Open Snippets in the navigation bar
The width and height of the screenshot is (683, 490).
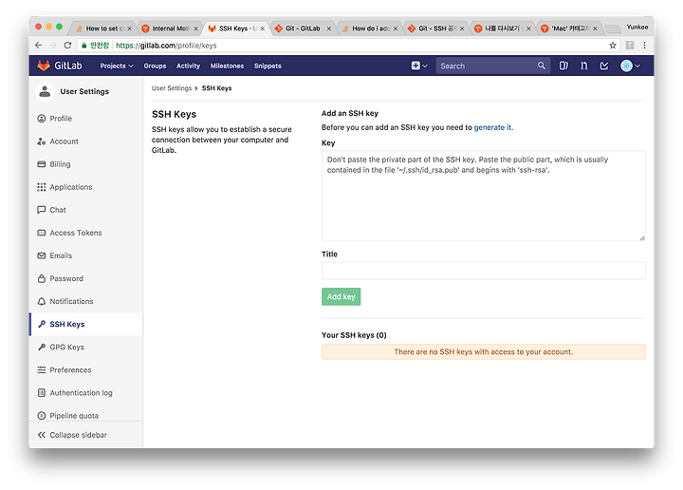(268, 66)
